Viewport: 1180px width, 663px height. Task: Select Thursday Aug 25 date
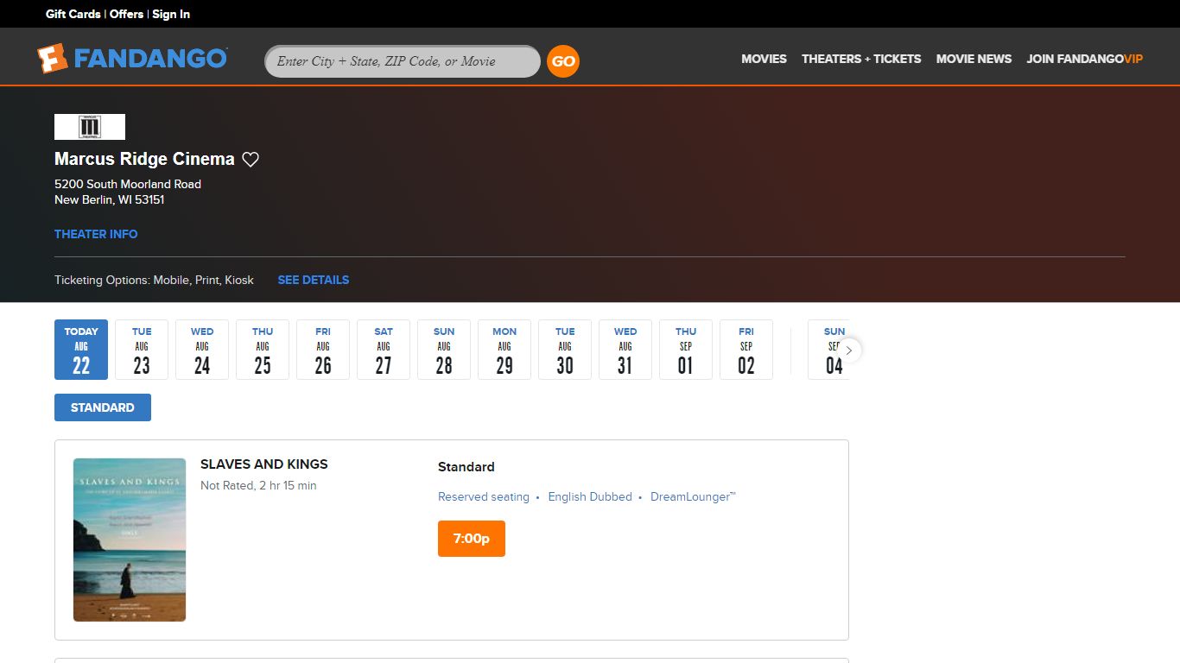263,350
